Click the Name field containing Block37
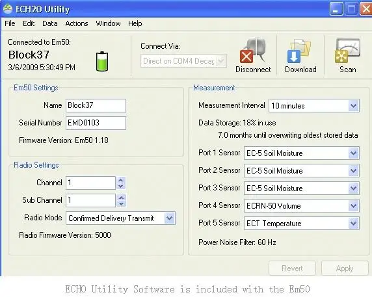 click(x=96, y=105)
